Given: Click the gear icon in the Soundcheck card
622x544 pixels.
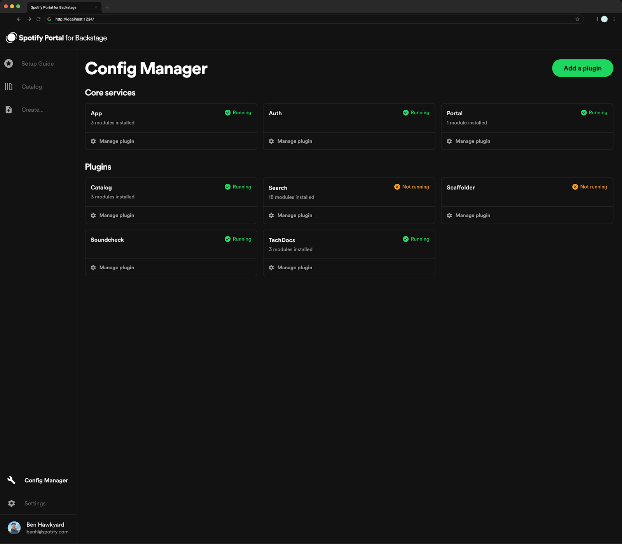Looking at the screenshot, I should 93,268.
